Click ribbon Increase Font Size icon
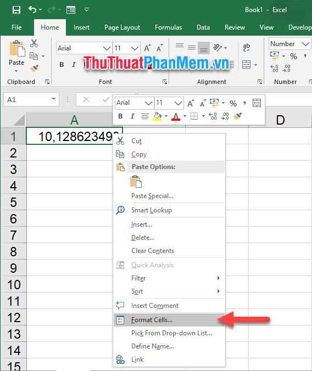Image resolution: width=312 pixels, height=371 pixels. (147, 48)
